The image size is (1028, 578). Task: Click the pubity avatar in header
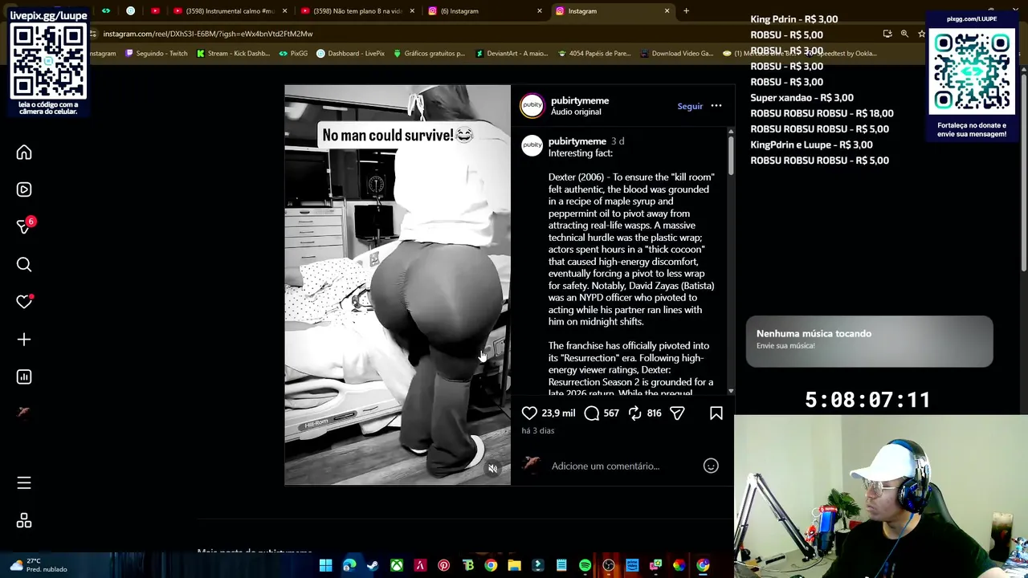pos(532,106)
